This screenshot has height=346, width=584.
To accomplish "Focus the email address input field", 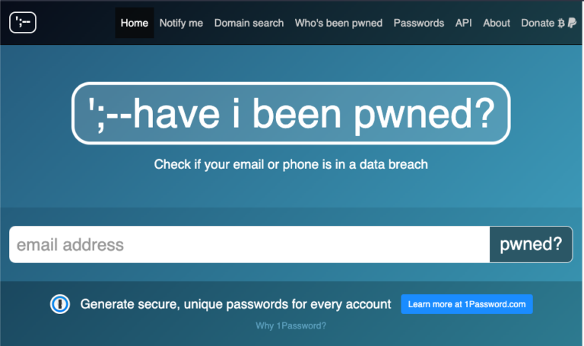I will tap(249, 245).
